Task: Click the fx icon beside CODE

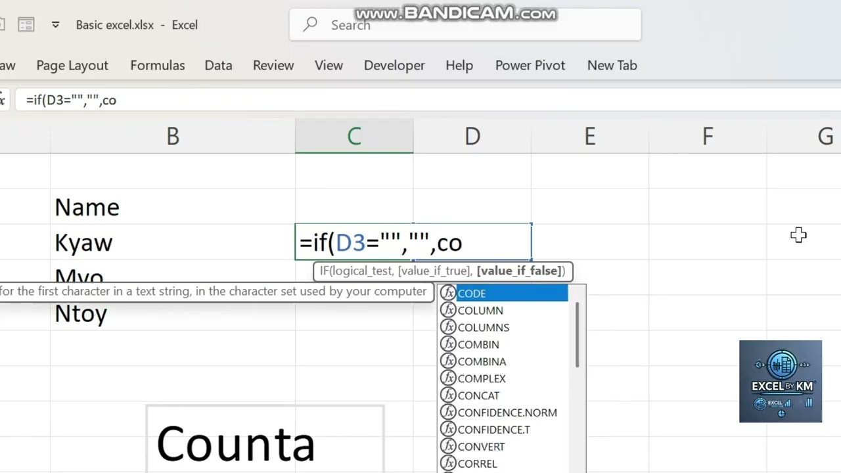Action: pos(448,293)
